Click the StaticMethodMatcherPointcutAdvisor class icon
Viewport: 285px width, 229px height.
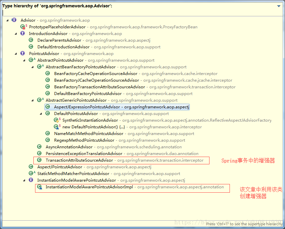pos(32,173)
